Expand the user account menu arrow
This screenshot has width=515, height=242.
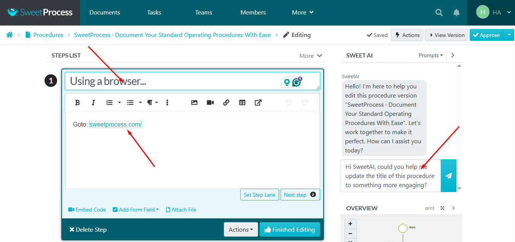coord(509,12)
